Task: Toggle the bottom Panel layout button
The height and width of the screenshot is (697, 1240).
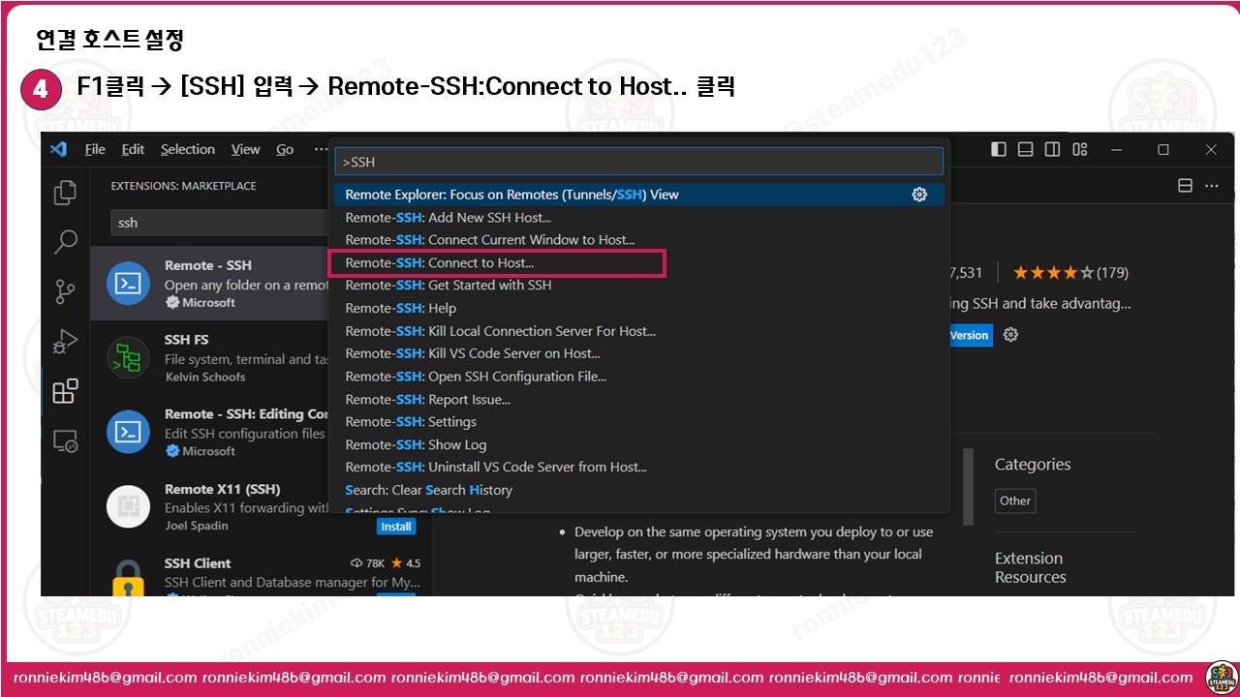Action: point(1026,149)
